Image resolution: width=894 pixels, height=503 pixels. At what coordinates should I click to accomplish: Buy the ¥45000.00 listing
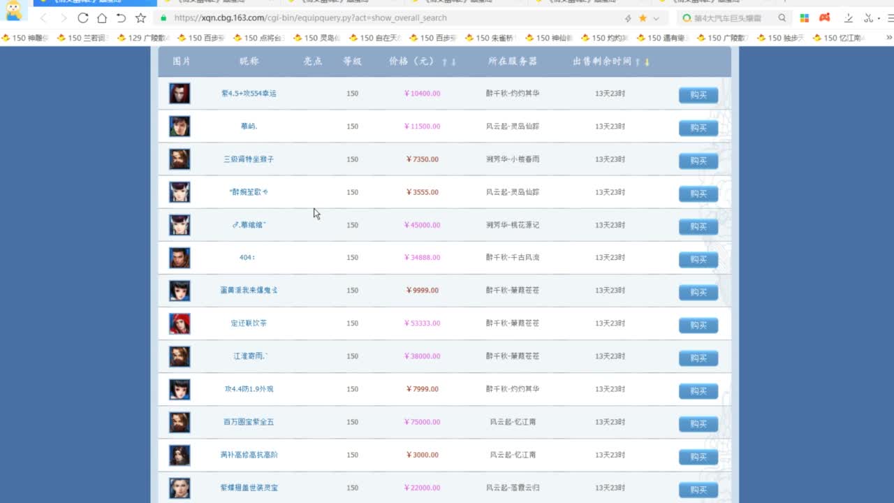coord(698,226)
